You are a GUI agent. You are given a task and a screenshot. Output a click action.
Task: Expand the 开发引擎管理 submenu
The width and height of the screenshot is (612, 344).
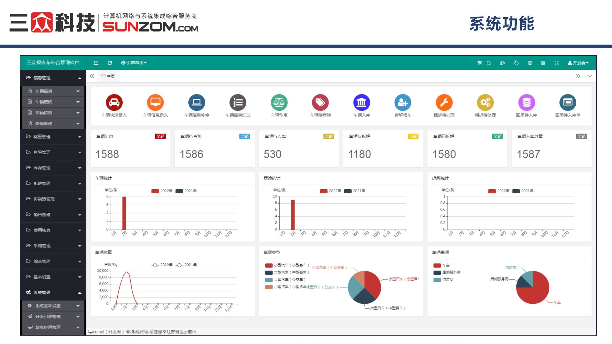[53, 317]
